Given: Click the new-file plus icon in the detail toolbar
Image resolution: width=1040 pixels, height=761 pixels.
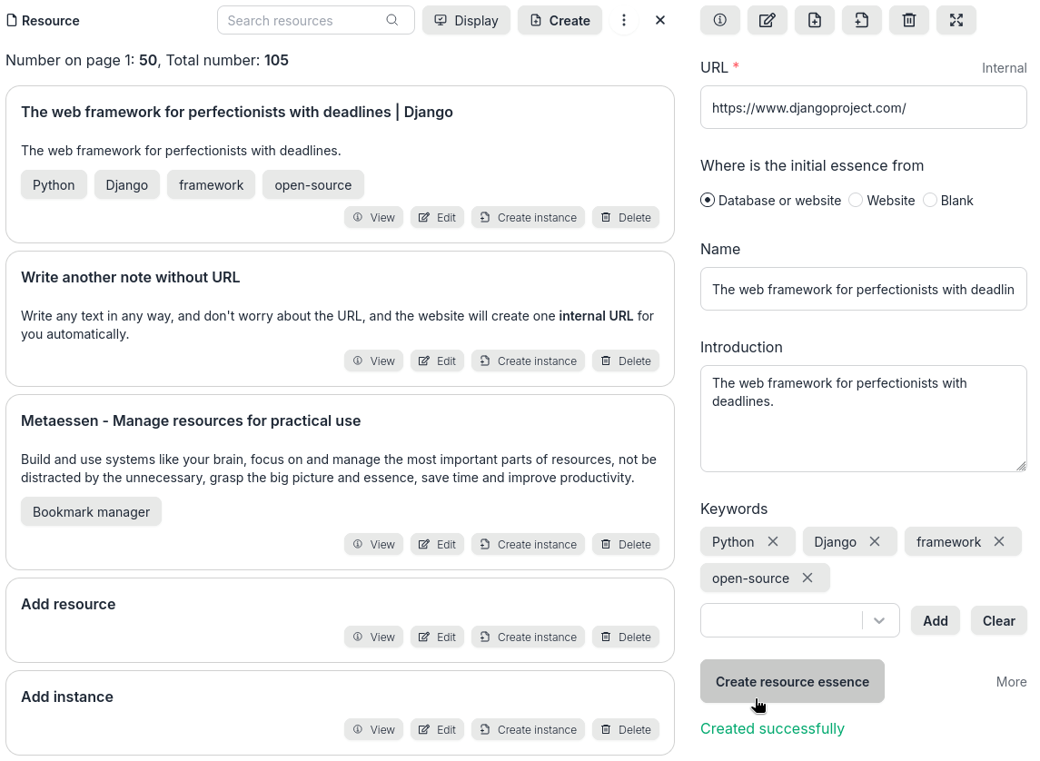Looking at the screenshot, I should click(814, 20).
